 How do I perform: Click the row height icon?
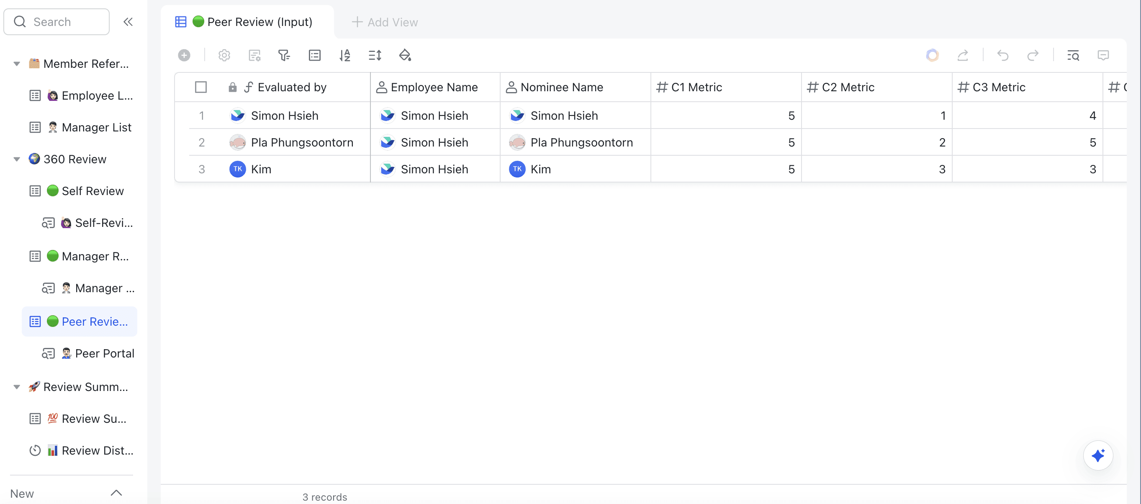click(x=375, y=55)
